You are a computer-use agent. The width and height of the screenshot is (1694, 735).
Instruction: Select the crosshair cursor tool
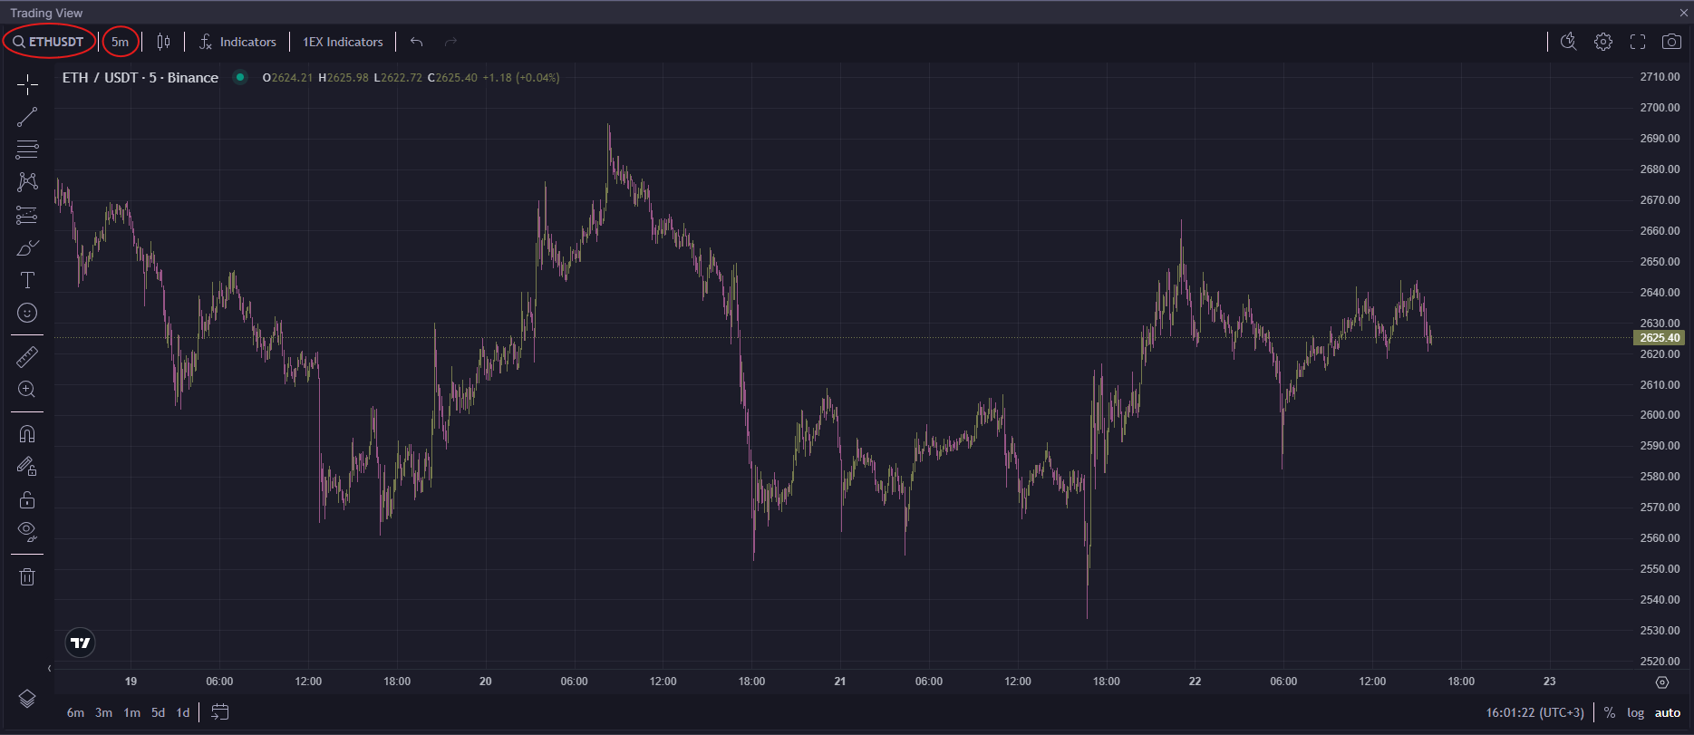27,85
